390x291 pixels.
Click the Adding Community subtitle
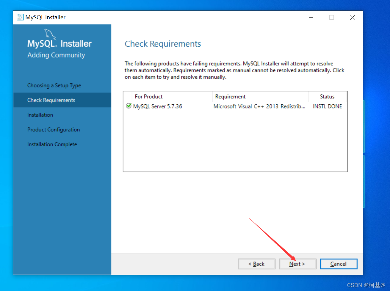click(x=56, y=55)
